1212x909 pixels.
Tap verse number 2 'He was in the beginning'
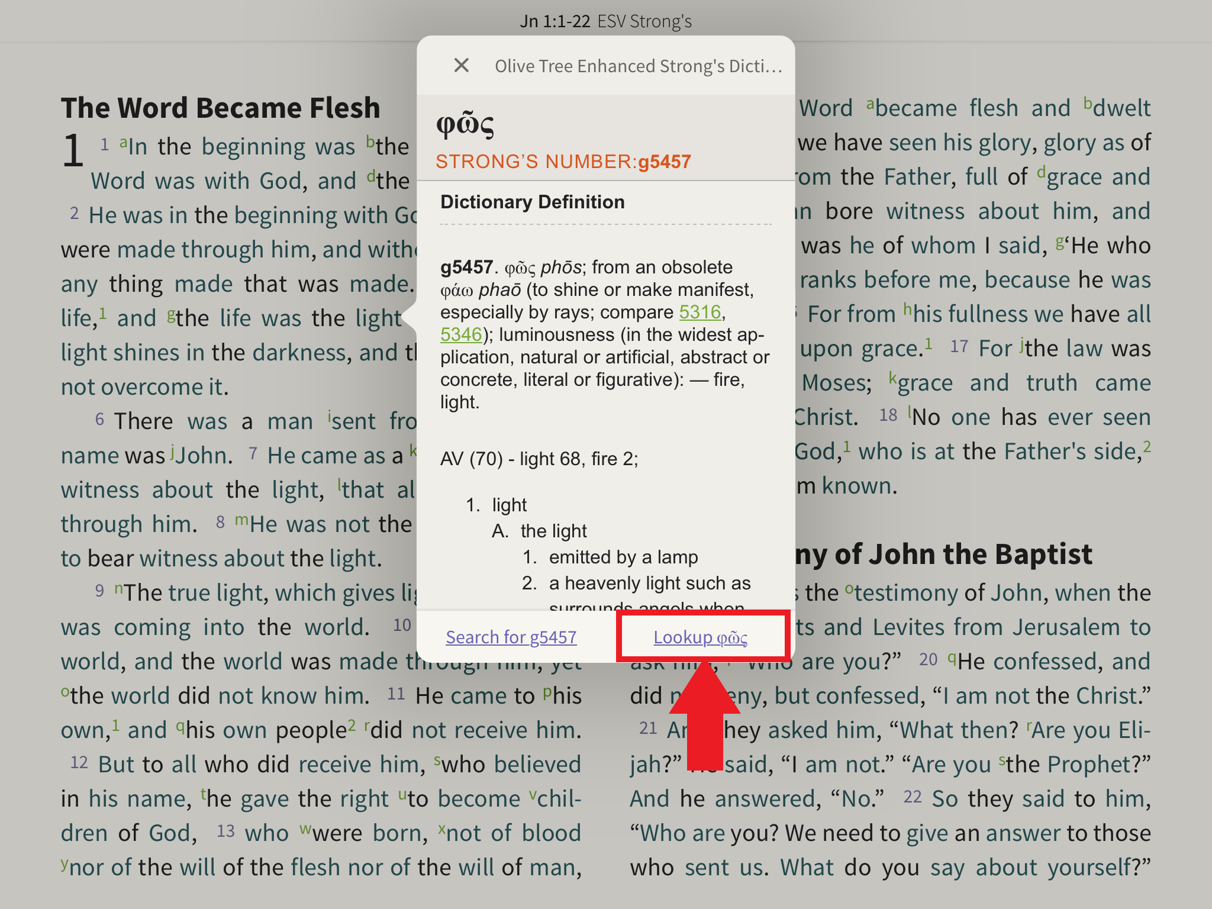click(x=75, y=213)
